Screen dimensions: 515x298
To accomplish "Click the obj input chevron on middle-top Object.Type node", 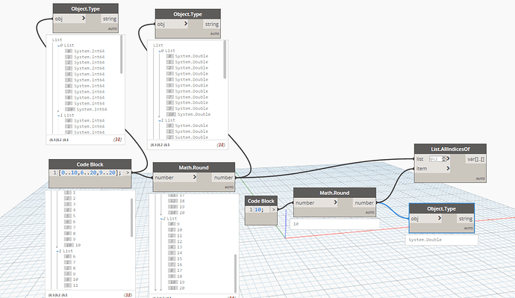I will 186,24.
